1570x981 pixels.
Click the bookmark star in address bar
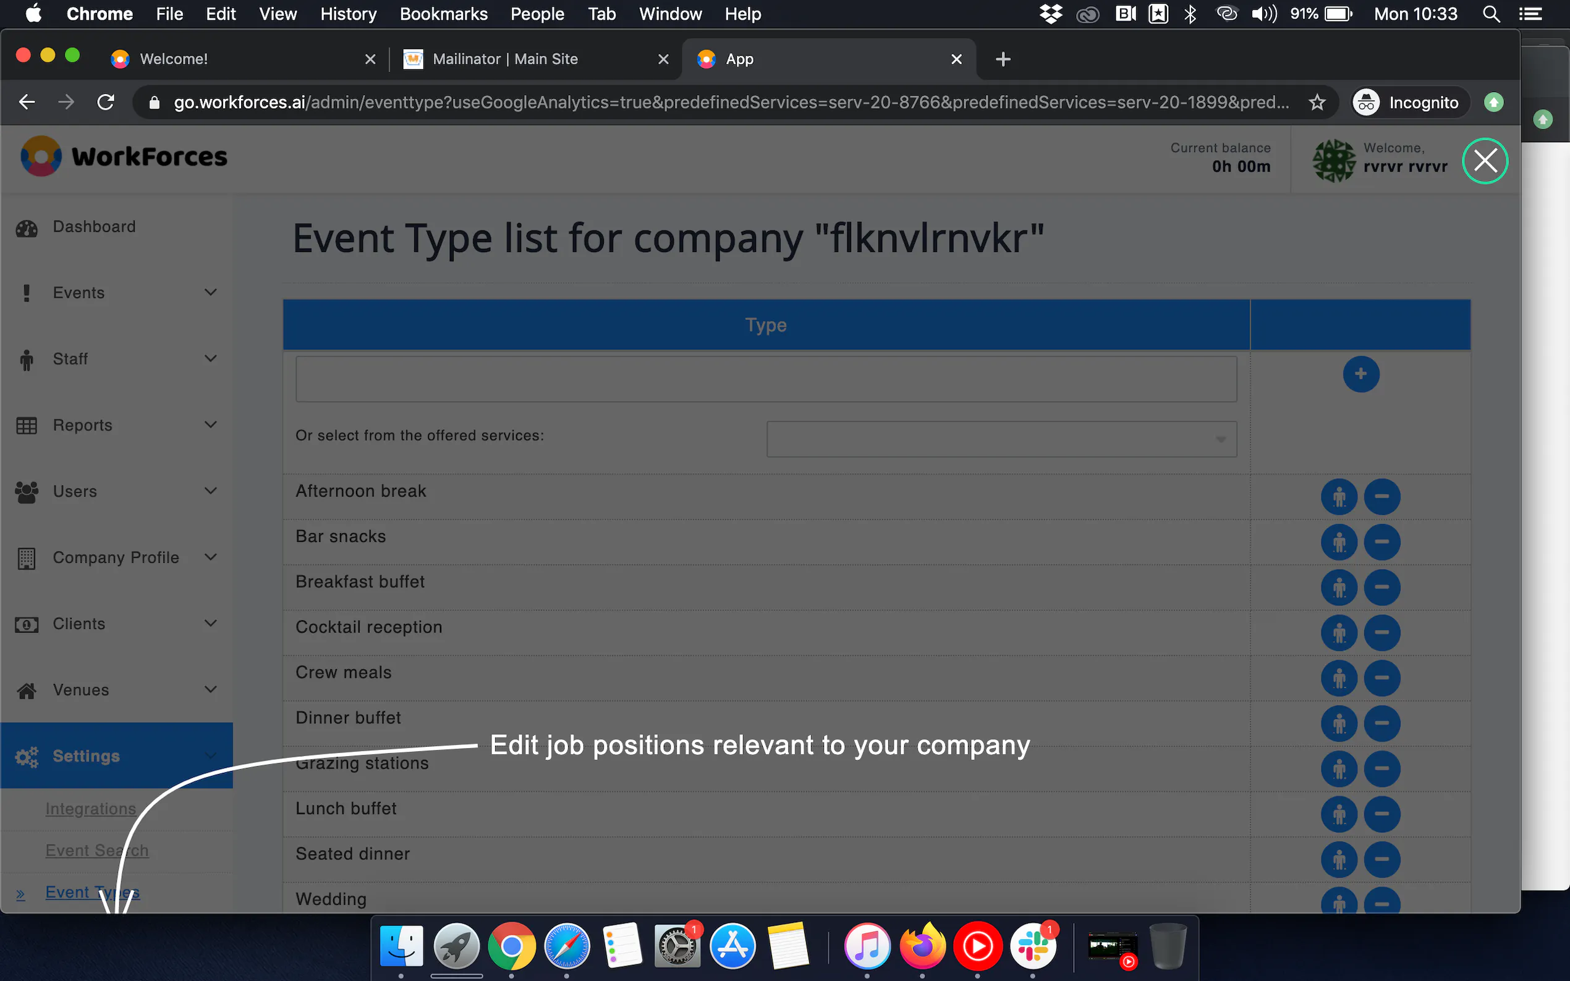tap(1316, 103)
